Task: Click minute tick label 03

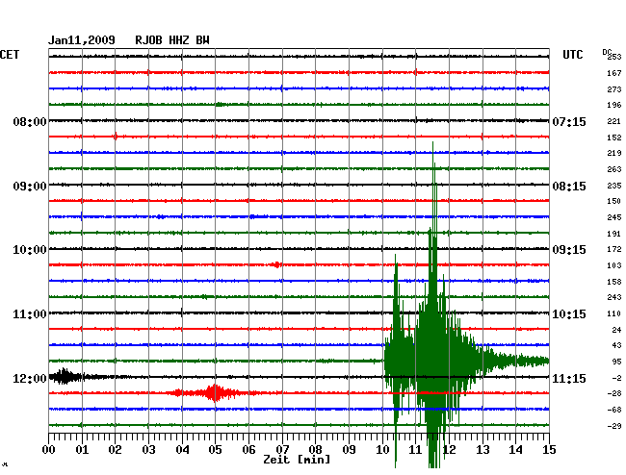Action: point(148,449)
